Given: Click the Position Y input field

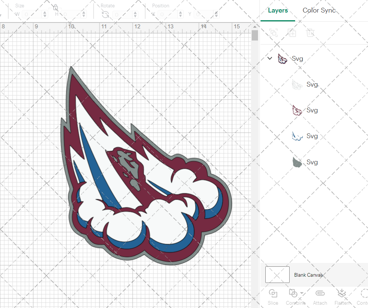Looking at the screenshot, I should tap(204, 14).
